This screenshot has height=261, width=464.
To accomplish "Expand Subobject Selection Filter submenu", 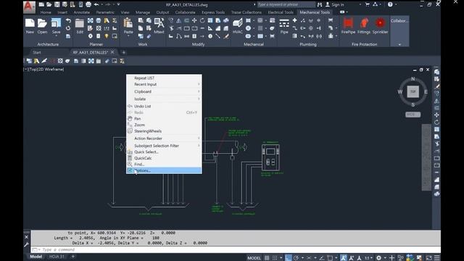I will (164, 146).
